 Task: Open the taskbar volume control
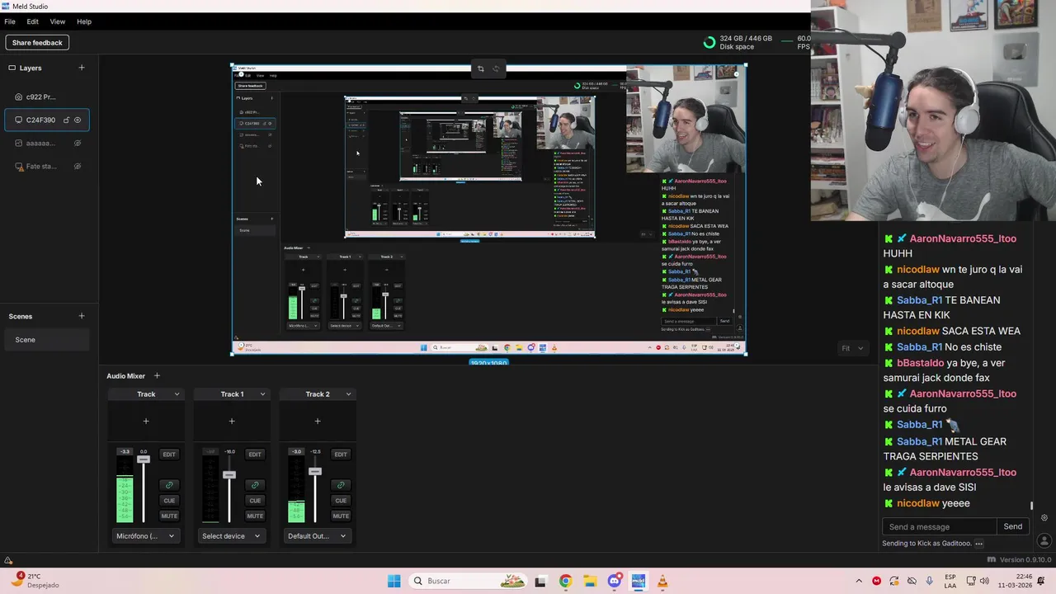pos(986,581)
